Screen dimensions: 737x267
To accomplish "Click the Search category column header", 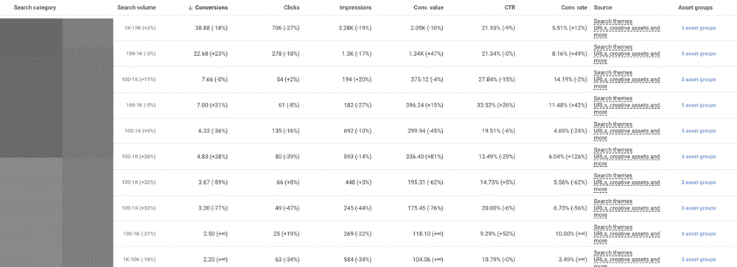I will point(35,8).
